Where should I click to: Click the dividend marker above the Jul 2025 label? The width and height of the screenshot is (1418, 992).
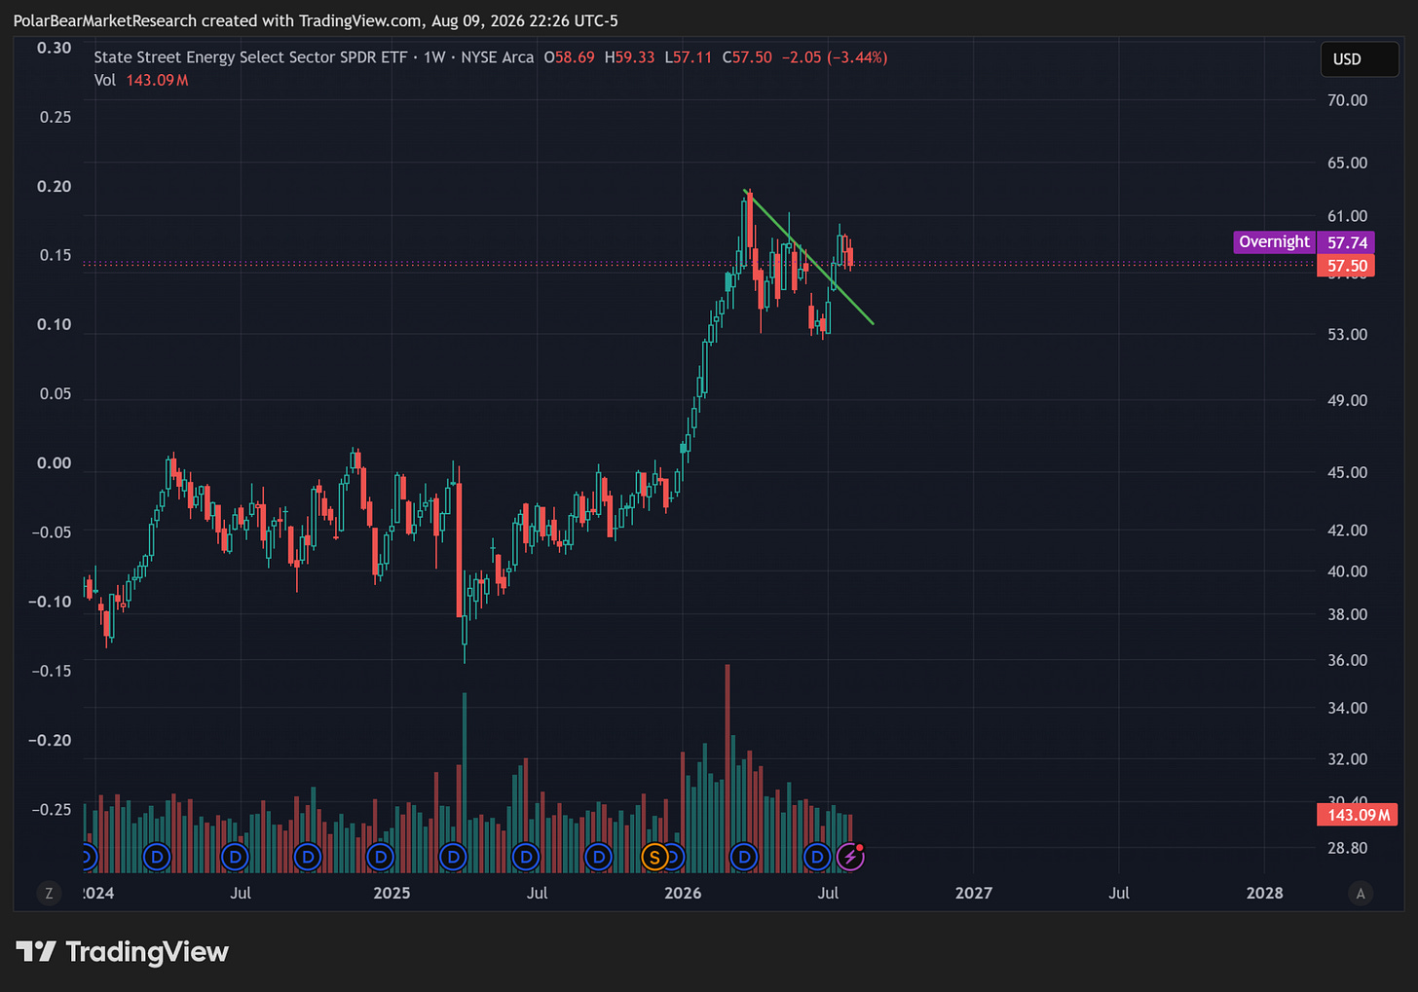coord(526,857)
